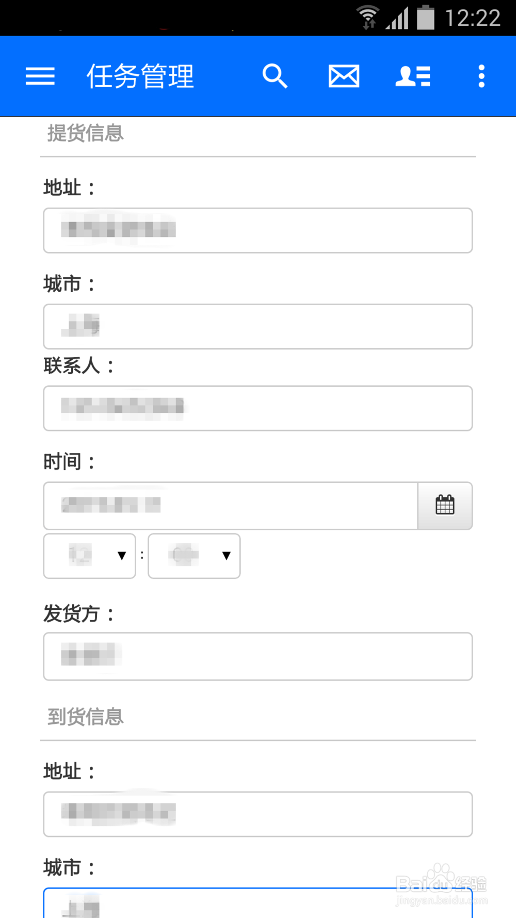Click the pickup 城市 city field
This screenshot has width=516, height=918.
[258, 326]
